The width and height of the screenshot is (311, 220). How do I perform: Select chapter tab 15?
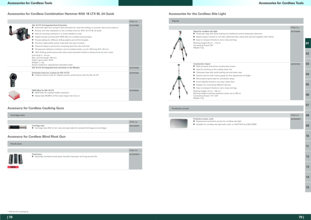[x=308, y=187]
